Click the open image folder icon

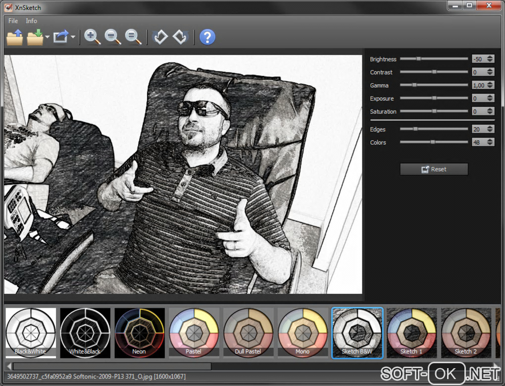point(15,37)
